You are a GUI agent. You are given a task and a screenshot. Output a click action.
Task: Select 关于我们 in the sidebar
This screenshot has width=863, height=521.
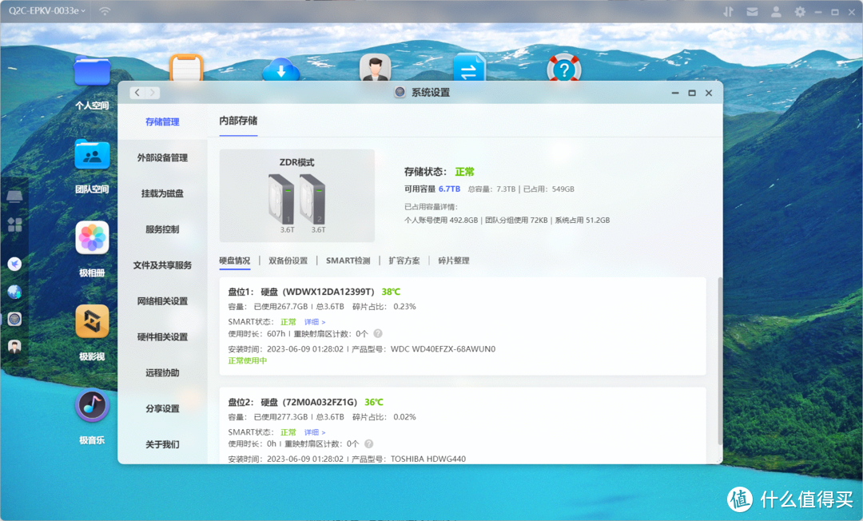[162, 444]
